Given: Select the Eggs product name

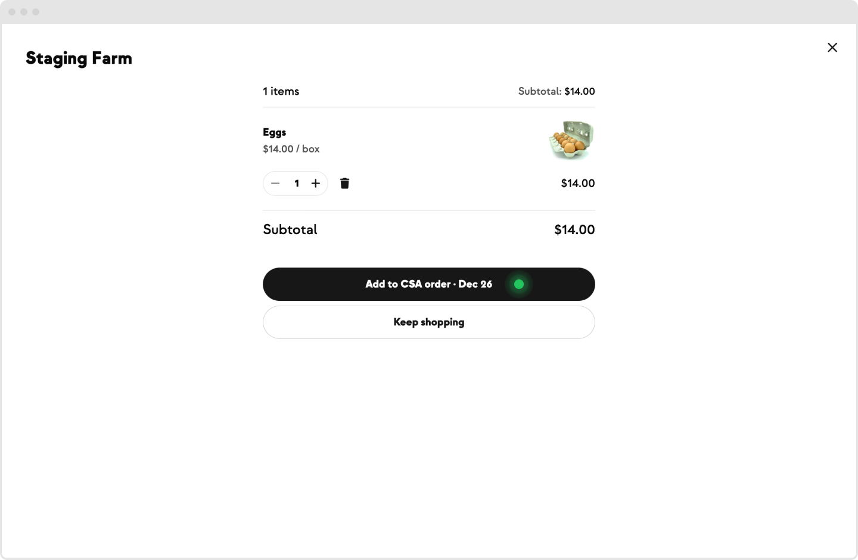Looking at the screenshot, I should coord(275,132).
